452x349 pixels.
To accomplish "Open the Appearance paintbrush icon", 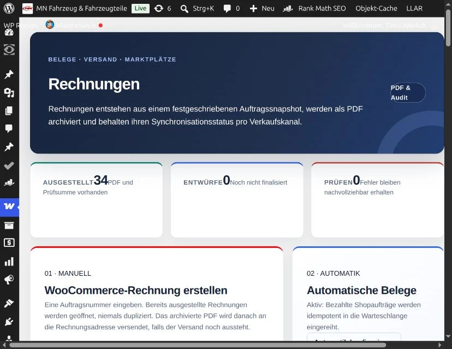I will pos(9,303).
